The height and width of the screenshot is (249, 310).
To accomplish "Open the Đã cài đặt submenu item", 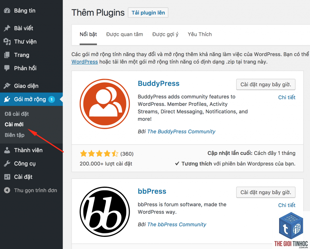I will click(x=17, y=114).
